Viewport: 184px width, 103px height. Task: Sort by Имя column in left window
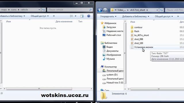[x=8, y=21]
